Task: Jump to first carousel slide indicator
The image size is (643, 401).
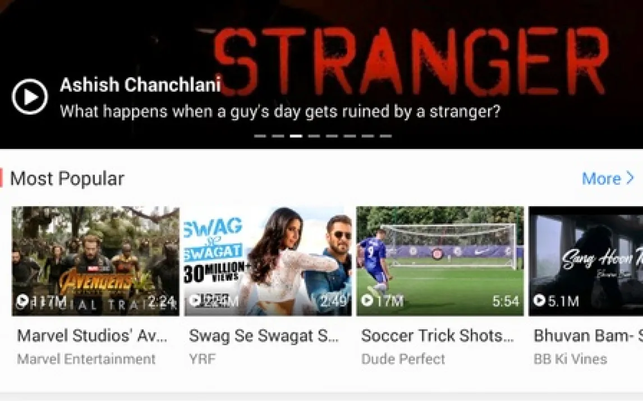Action: click(x=260, y=136)
